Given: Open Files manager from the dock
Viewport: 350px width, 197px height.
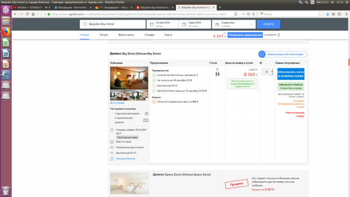Looking at the screenshot, I should pos(6,21).
